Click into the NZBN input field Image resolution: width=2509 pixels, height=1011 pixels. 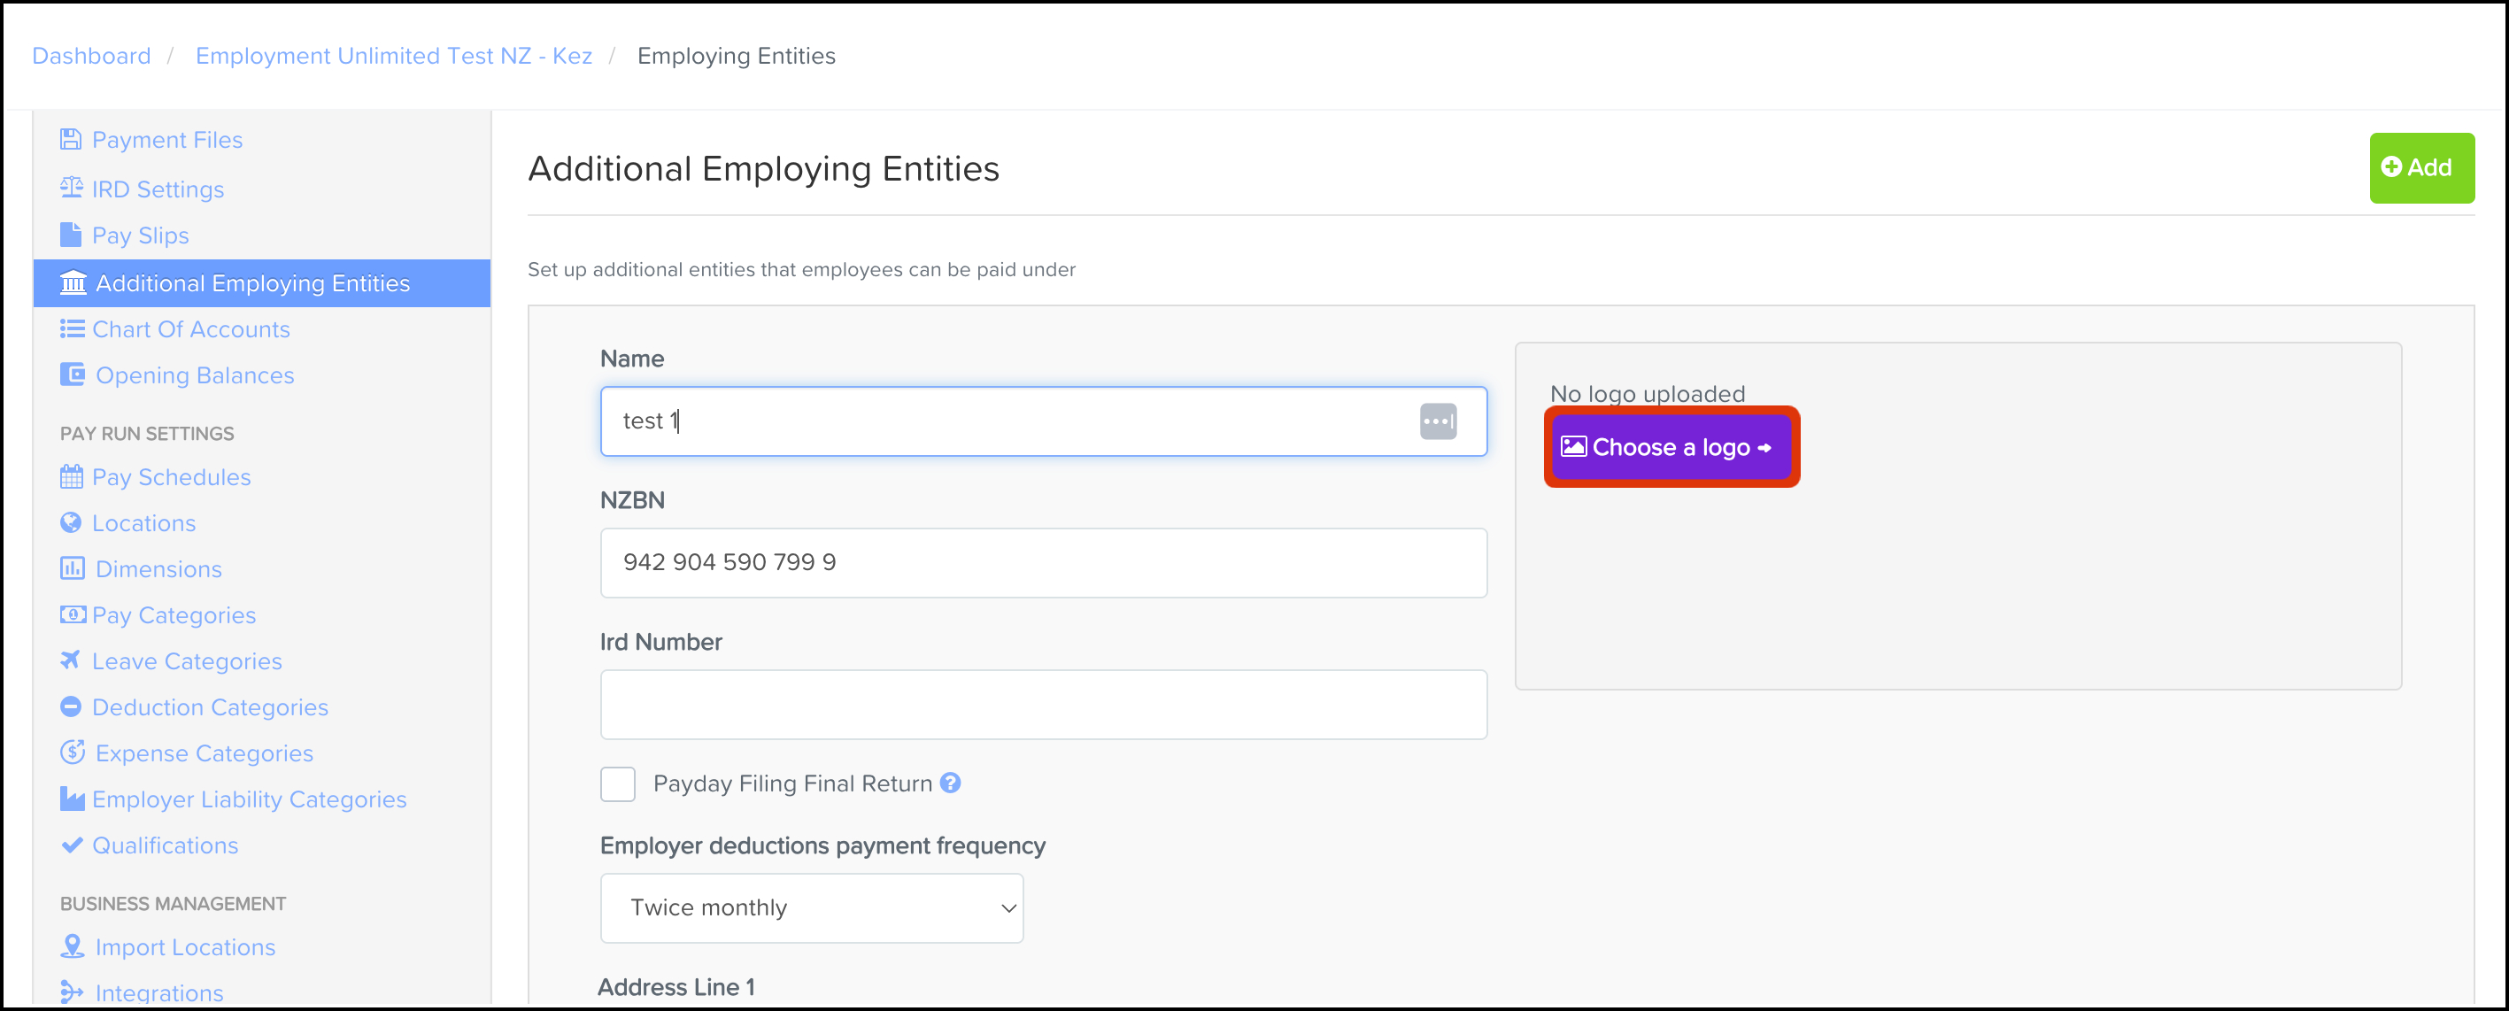point(1043,563)
